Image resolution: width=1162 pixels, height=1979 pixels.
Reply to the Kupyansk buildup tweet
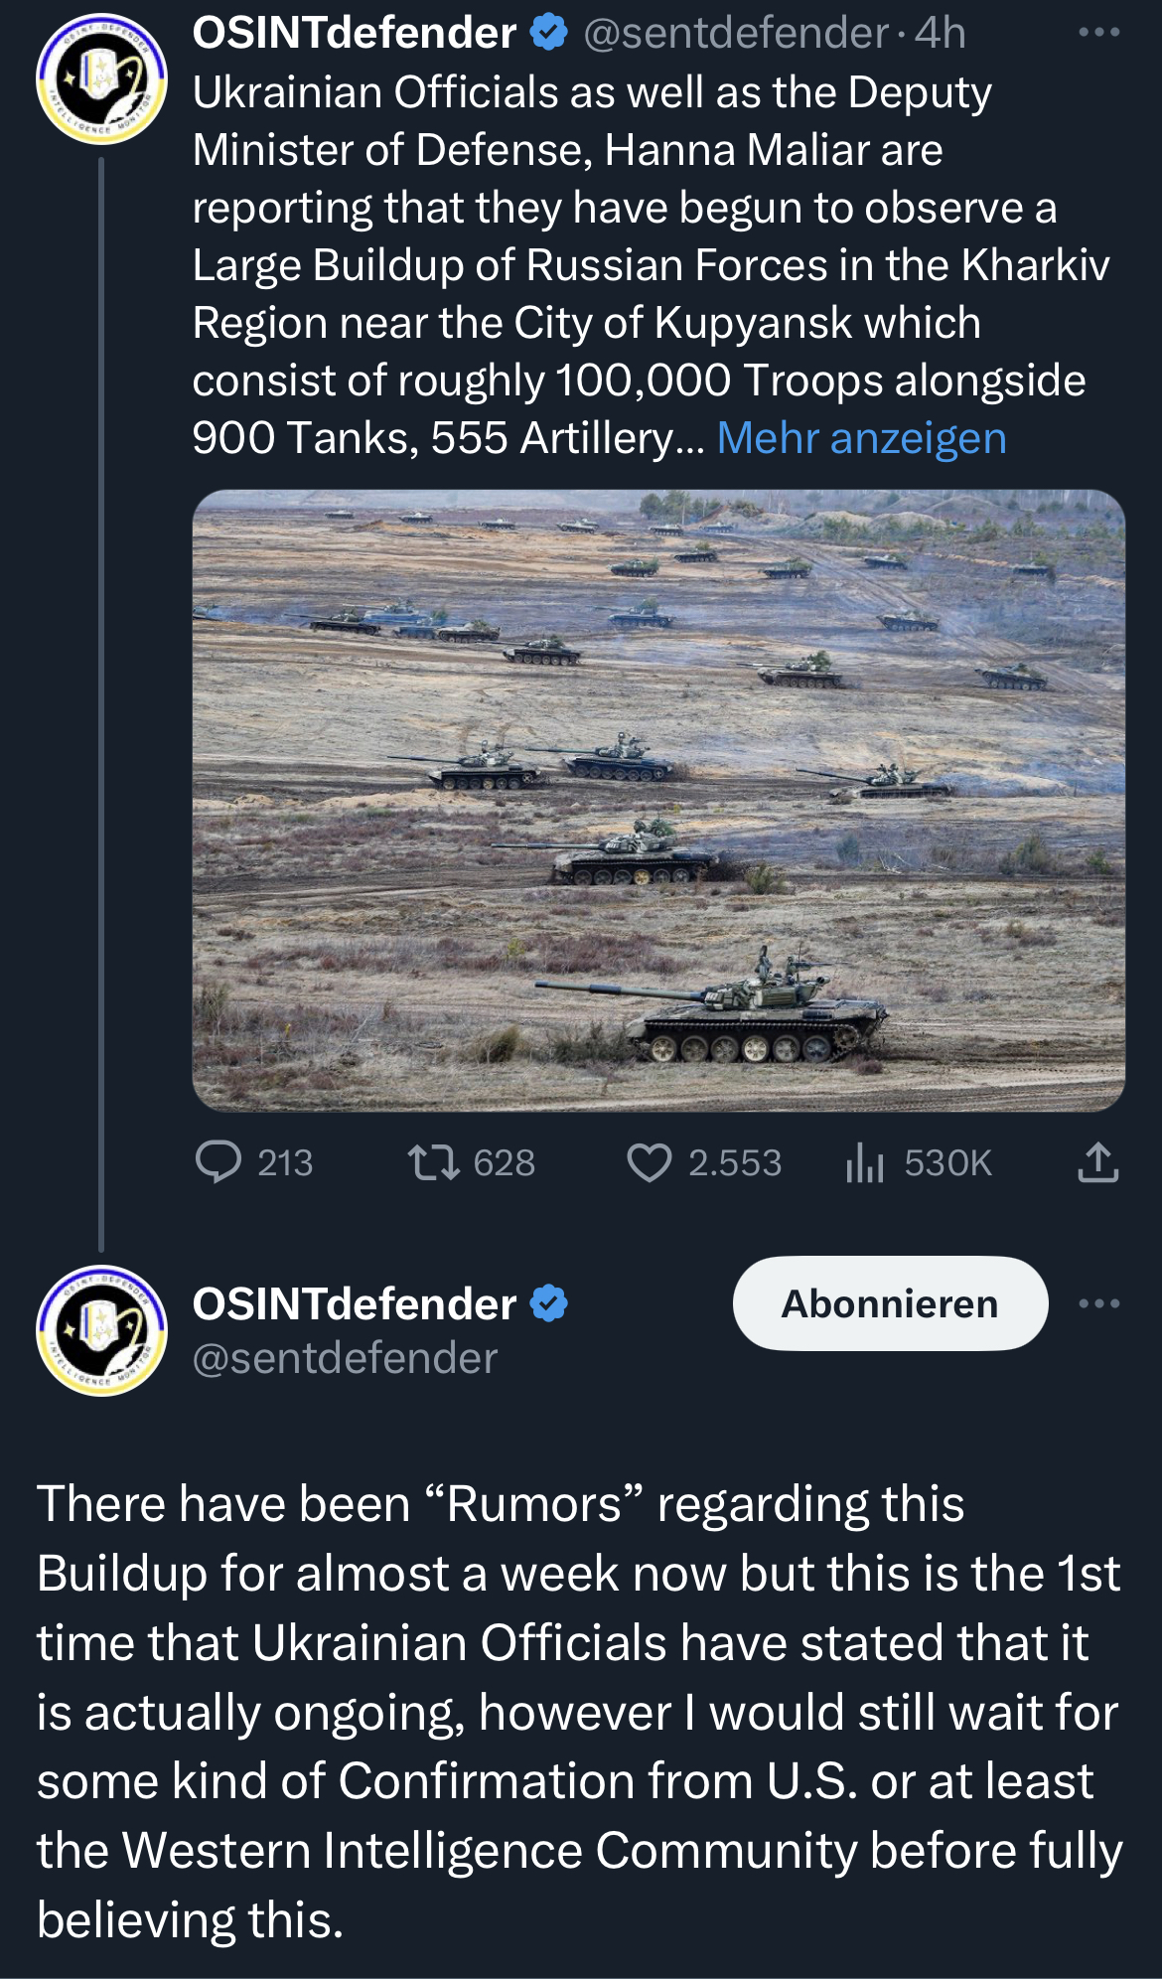(x=218, y=1162)
